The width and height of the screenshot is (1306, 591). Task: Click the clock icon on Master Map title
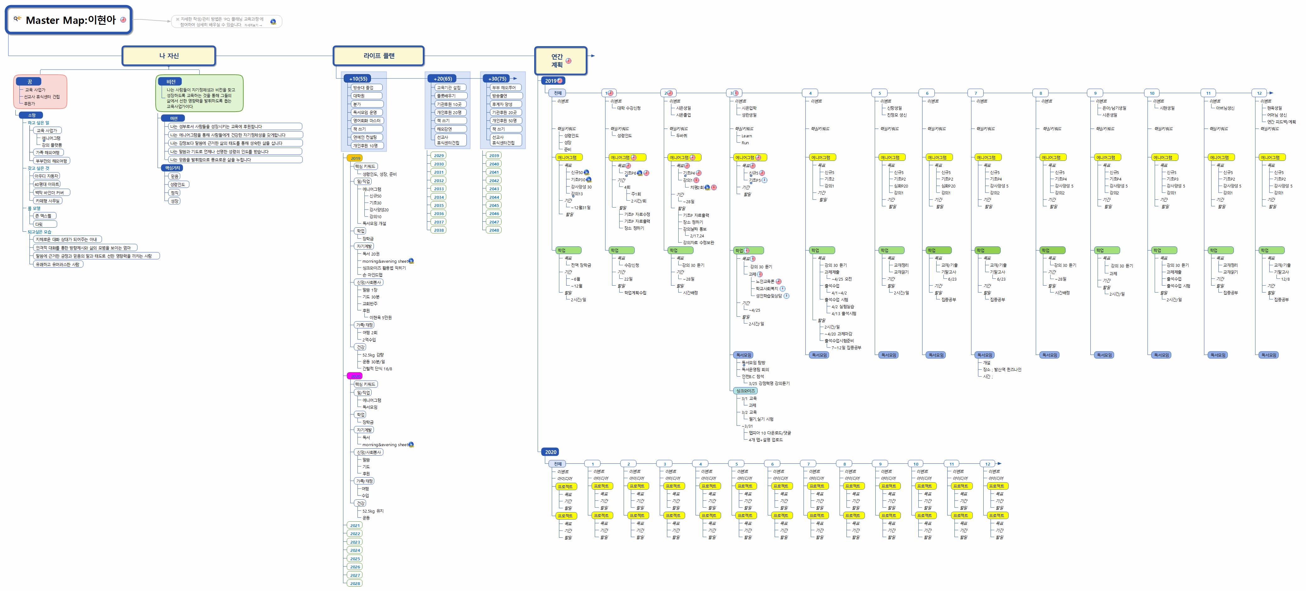123,20
